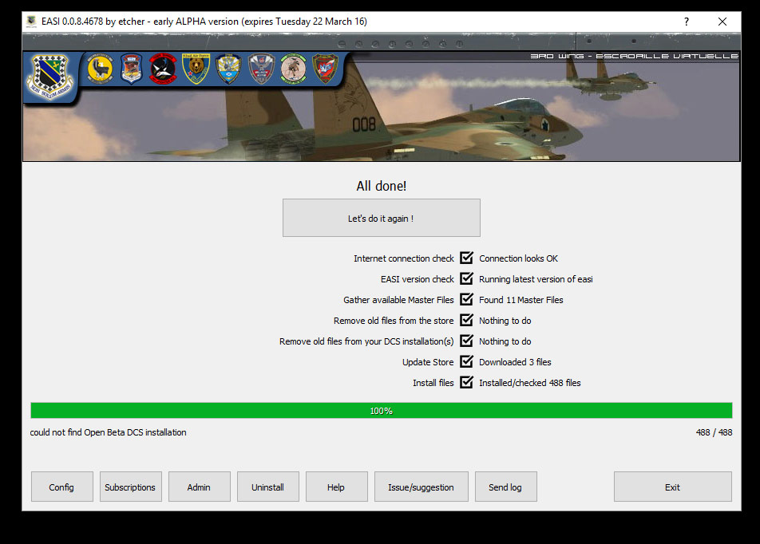Click the green 100% progress bar

[381, 411]
